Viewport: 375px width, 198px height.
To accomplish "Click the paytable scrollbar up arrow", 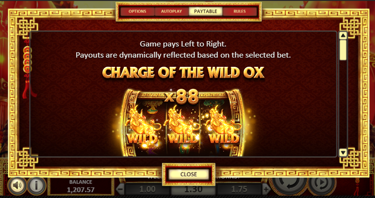I will [343, 36].
